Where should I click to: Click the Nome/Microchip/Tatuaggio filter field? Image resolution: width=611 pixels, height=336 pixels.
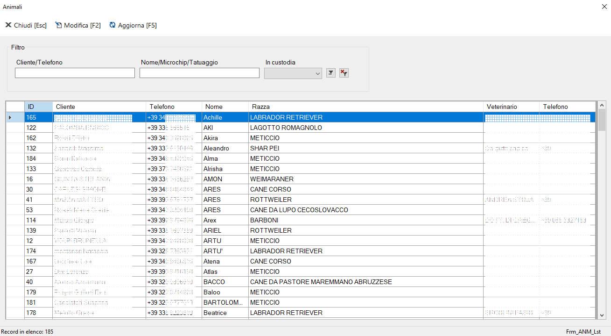[199, 73]
